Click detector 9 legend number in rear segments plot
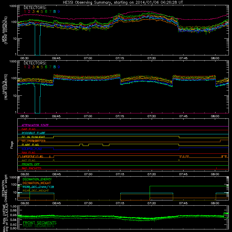The height and width of the screenshot is (232, 232). click(x=59, y=67)
